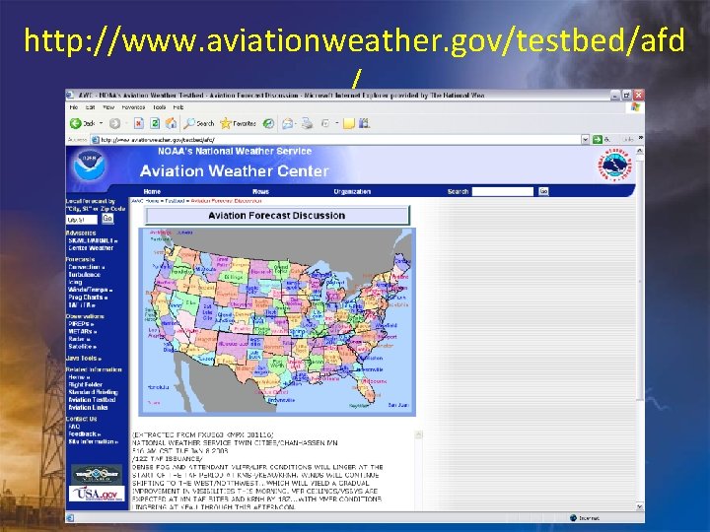Open the Java Tools sidebar link
Viewport: 710px width, 532px height.
coord(82,359)
